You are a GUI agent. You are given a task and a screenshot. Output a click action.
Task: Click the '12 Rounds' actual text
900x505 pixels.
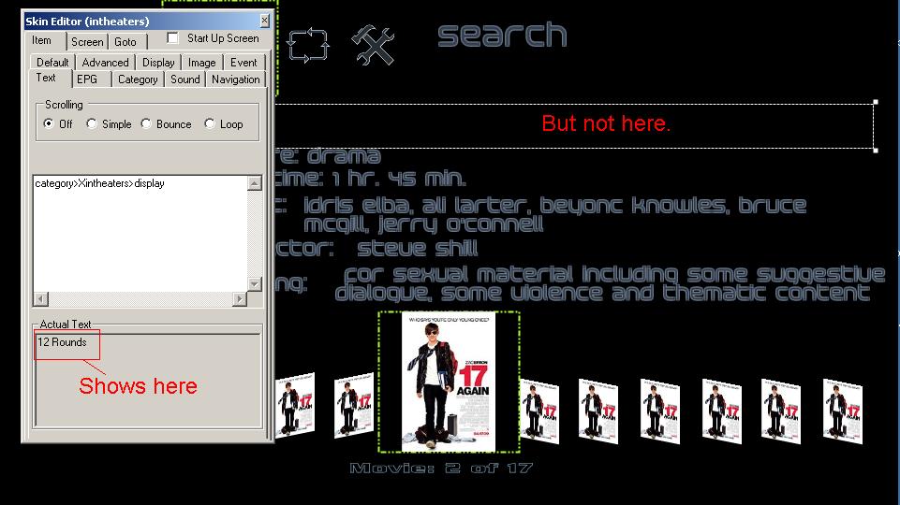pyautogui.click(x=62, y=342)
